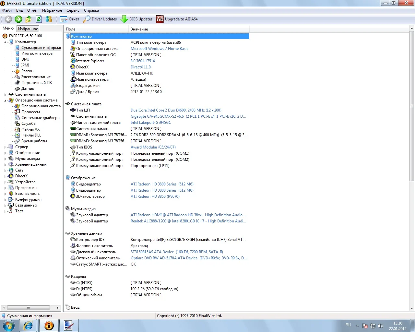Click the EVEREST taskbar button

[49, 326]
